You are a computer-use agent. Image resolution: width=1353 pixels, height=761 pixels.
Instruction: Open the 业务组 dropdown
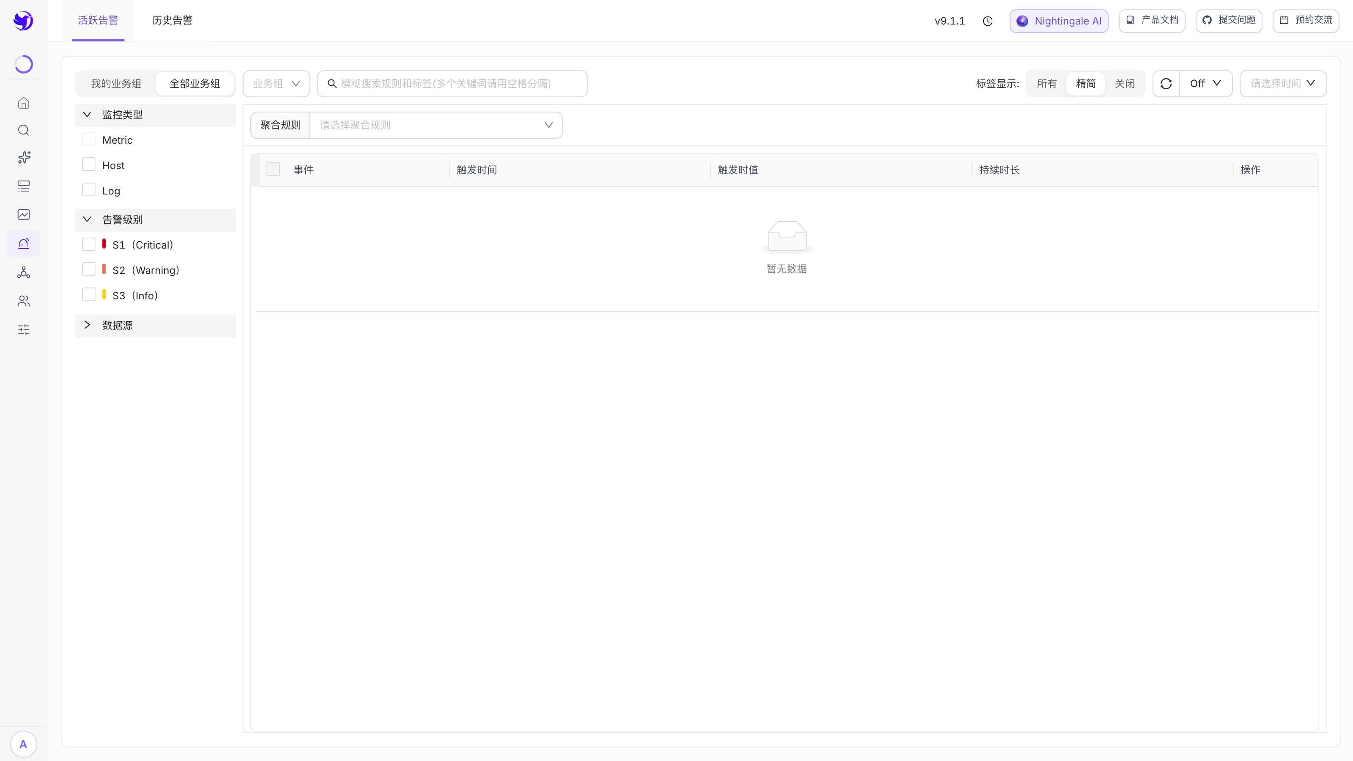[276, 84]
